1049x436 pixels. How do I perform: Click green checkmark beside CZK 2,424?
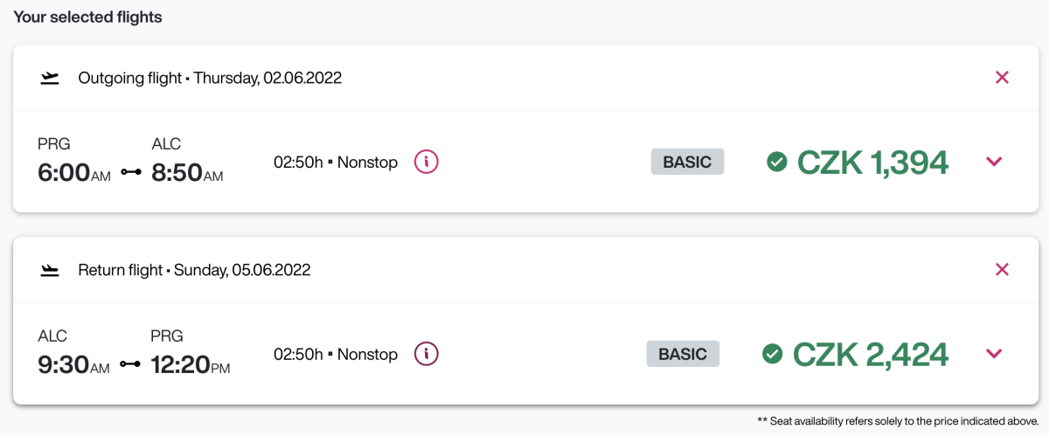click(772, 354)
